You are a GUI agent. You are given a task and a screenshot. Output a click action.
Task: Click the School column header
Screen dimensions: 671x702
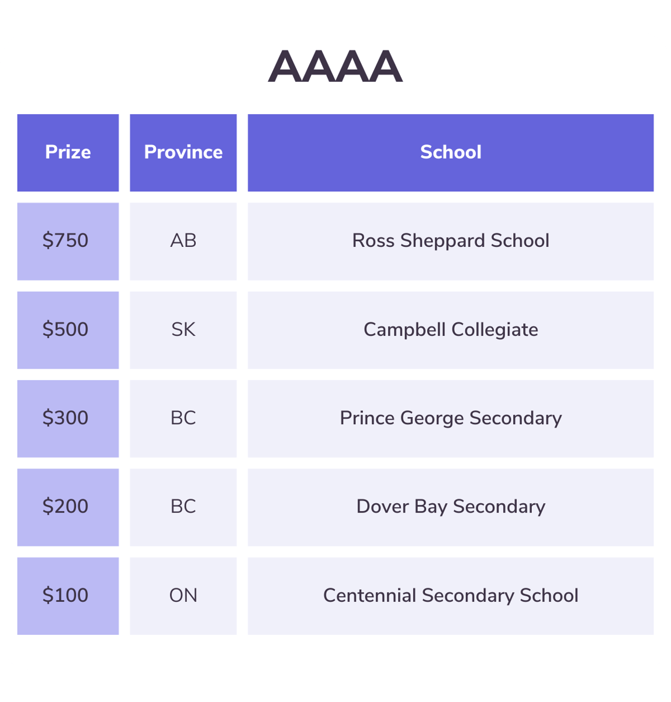pyautogui.click(x=450, y=152)
